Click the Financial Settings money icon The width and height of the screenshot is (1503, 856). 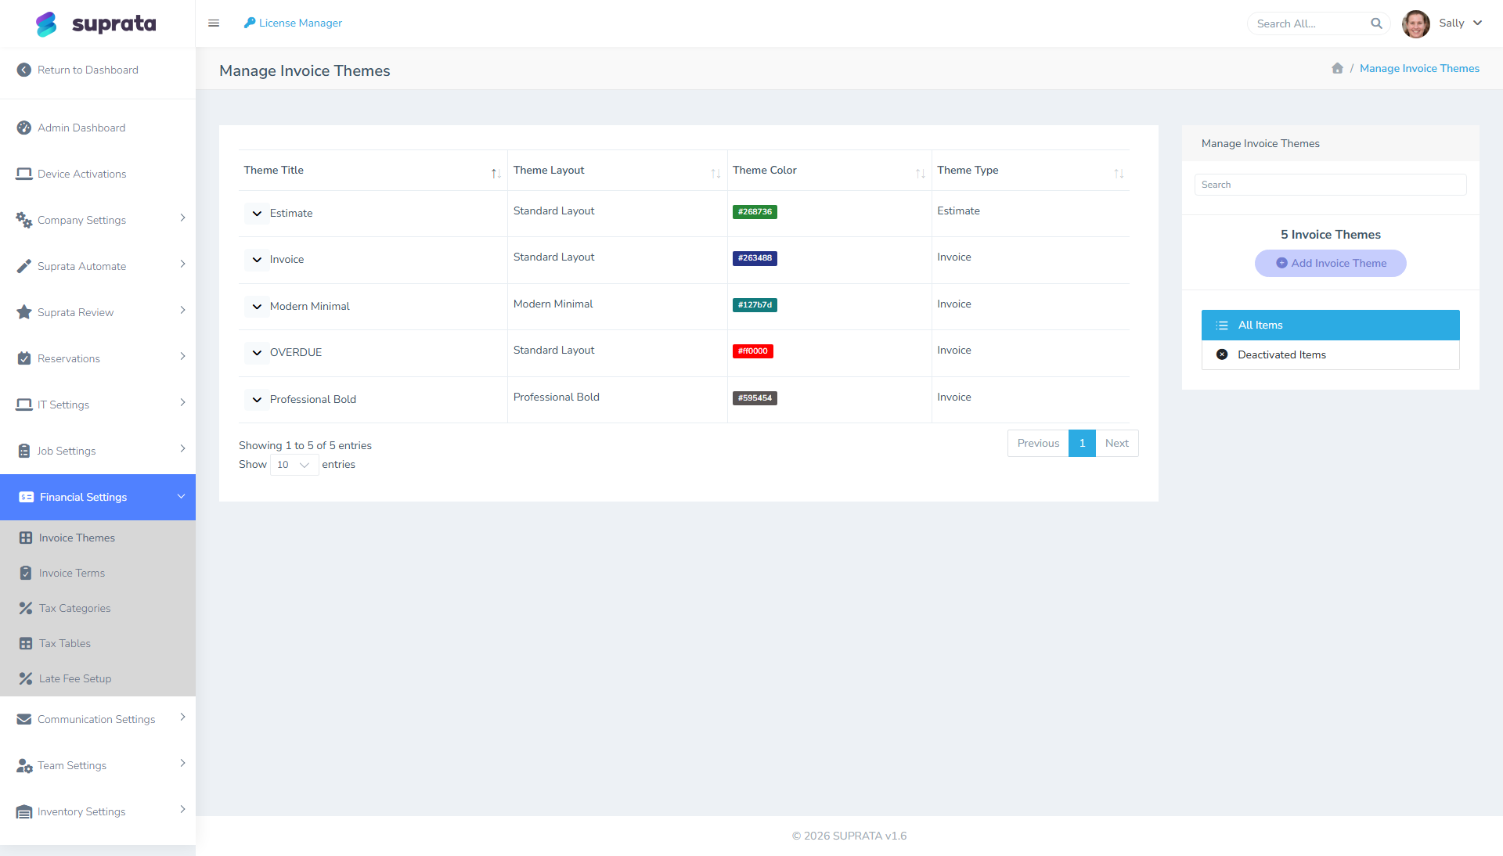click(x=26, y=497)
